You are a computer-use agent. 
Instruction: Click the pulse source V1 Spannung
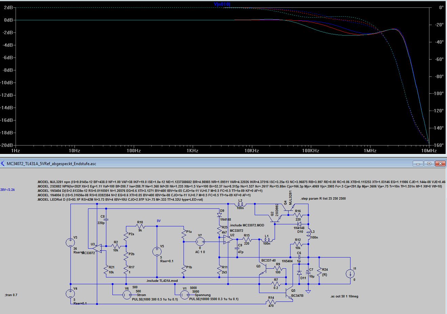[x=184, y=295]
